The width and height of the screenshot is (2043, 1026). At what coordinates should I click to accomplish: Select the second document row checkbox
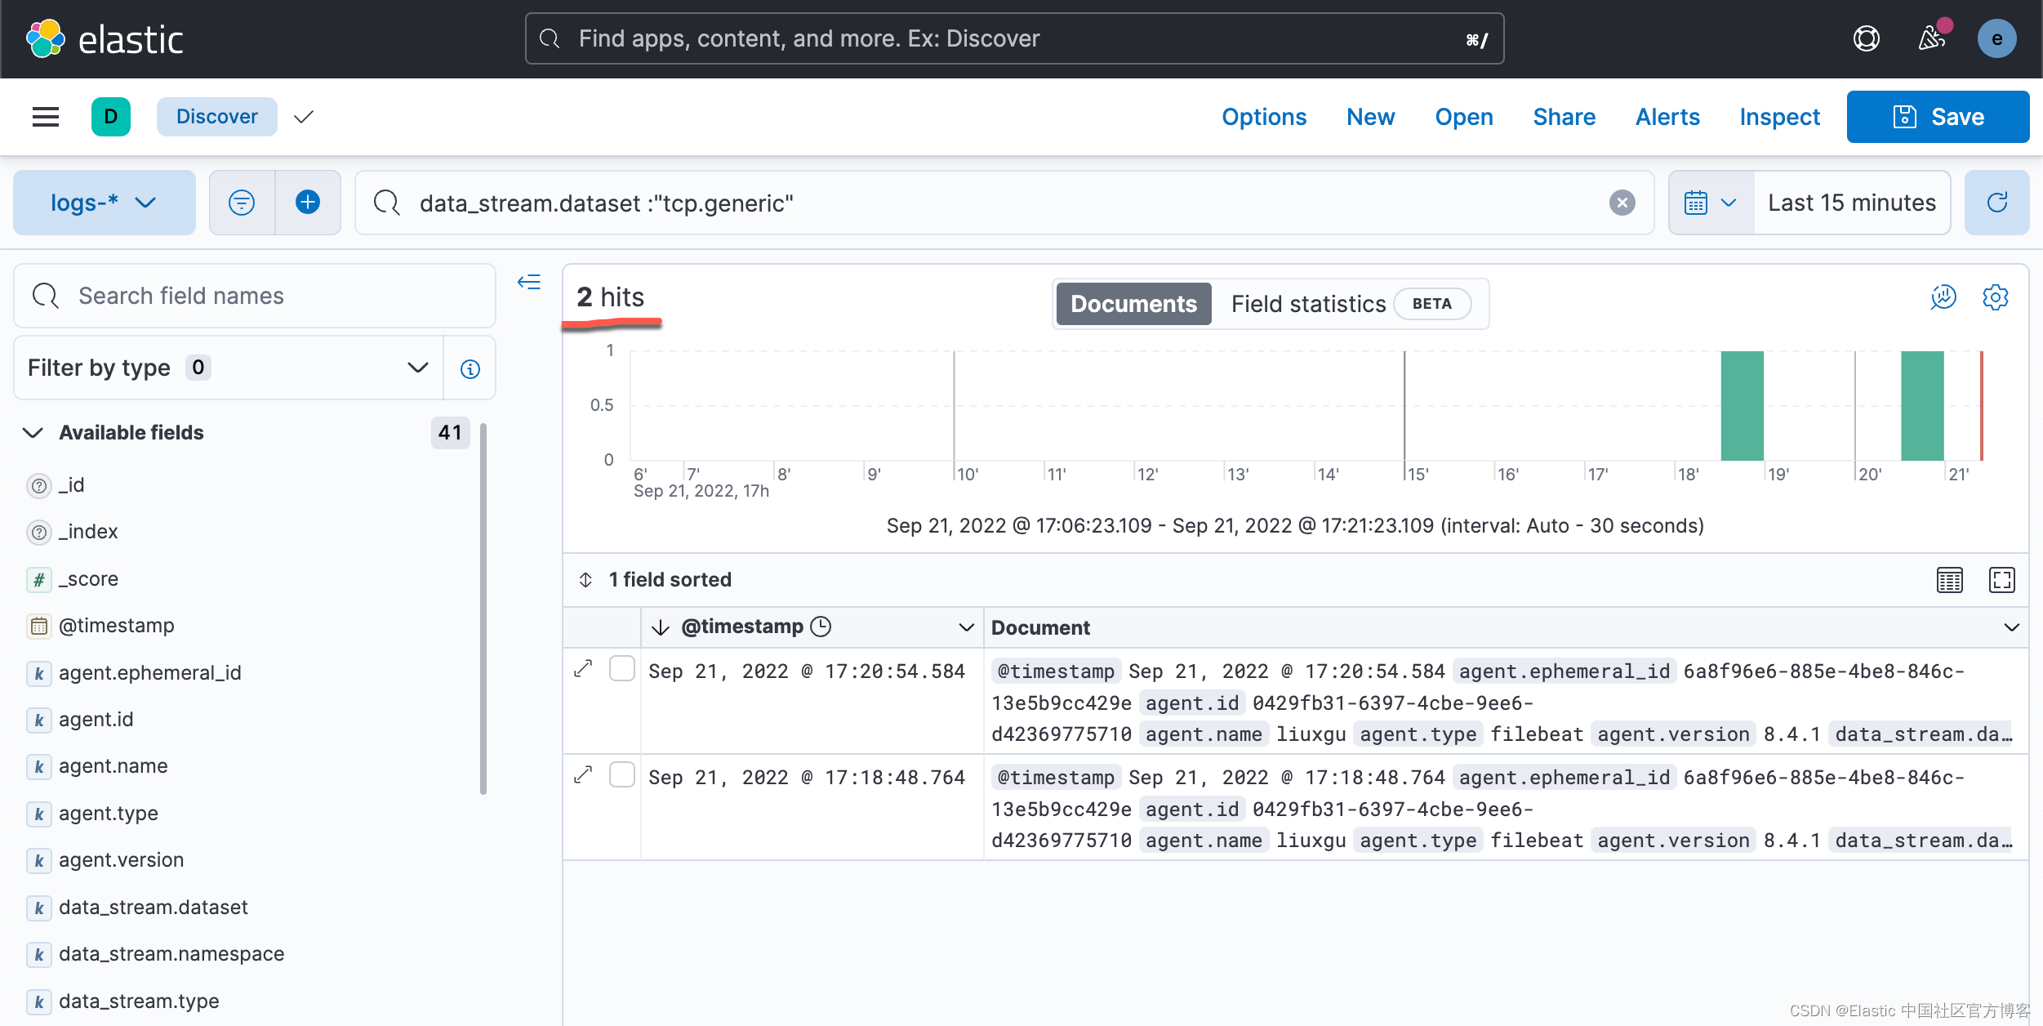[x=622, y=774]
